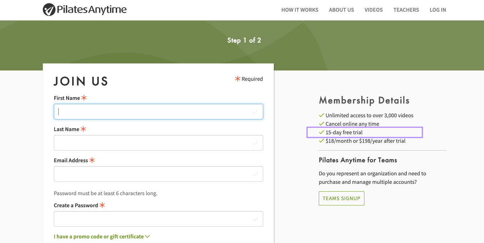
Task: Click the password length hint text
Action: [105, 193]
